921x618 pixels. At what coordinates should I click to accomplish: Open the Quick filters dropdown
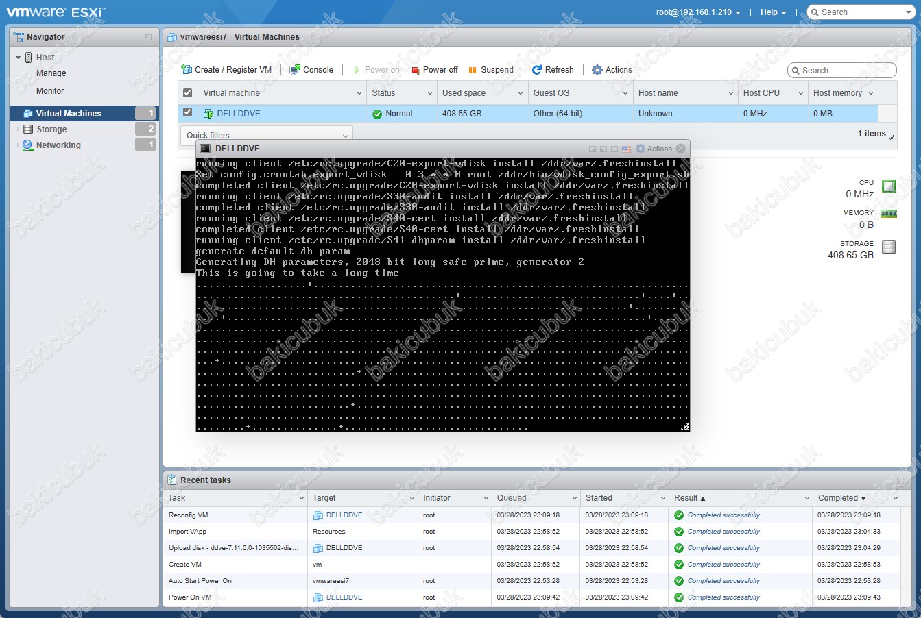click(266, 135)
